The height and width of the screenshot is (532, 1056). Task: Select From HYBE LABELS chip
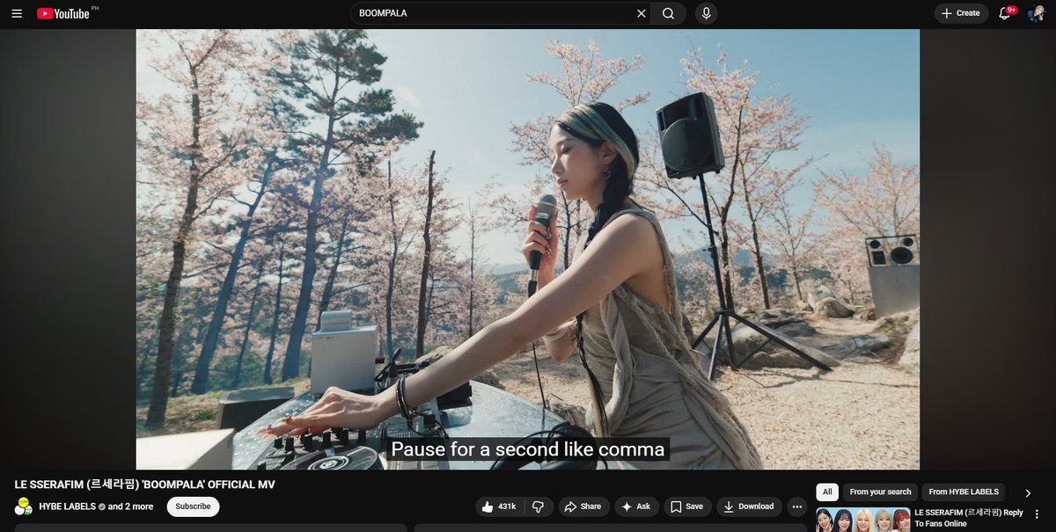point(964,492)
